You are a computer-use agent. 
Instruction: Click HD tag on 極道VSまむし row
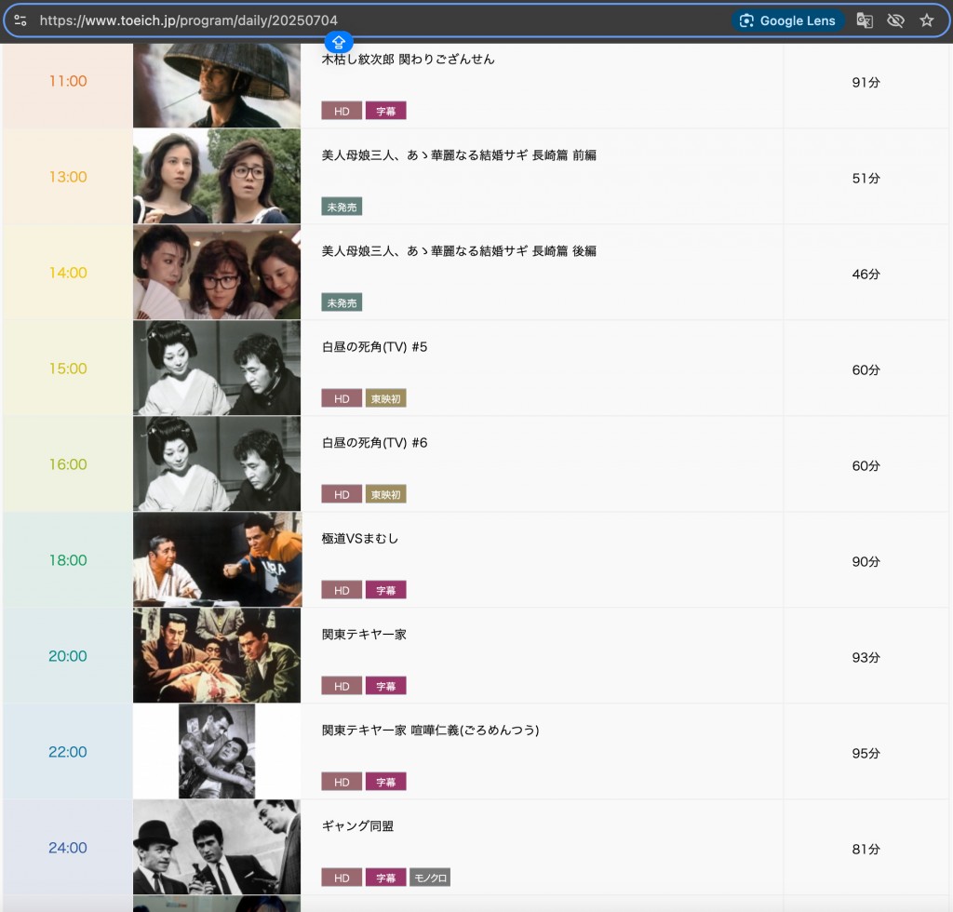pyautogui.click(x=342, y=590)
